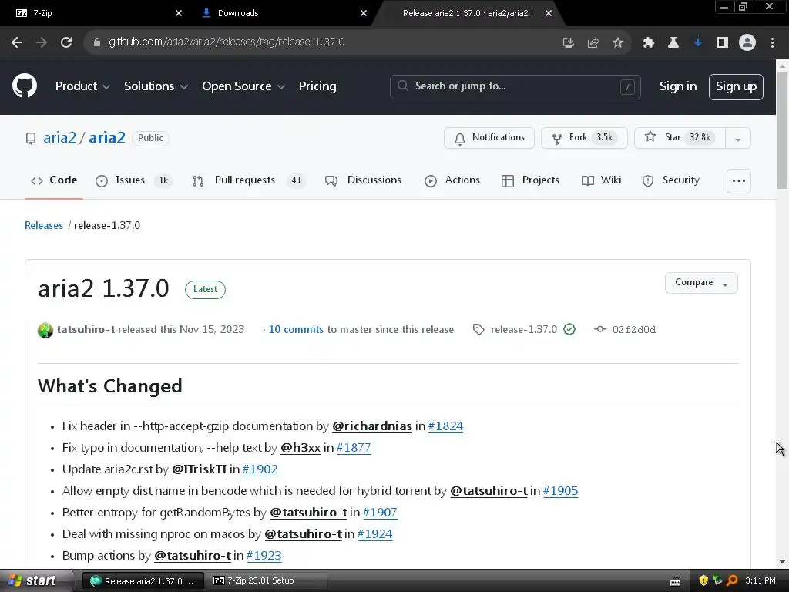Open the release-1.37.0 tag link

[x=523, y=330]
